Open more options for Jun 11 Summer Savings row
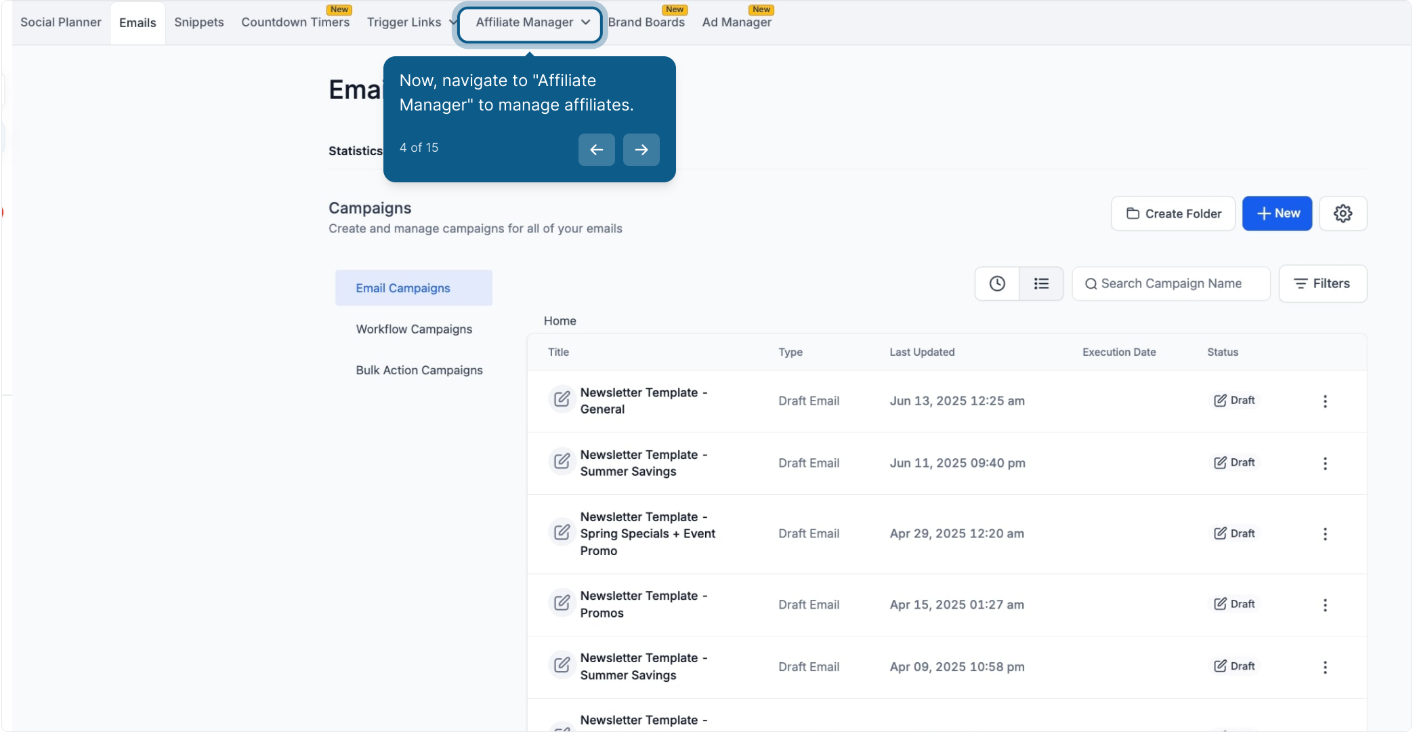Image resolution: width=1413 pixels, height=732 pixels. tap(1325, 464)
